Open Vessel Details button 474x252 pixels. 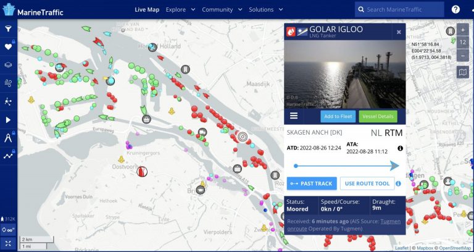click(378, 116)
